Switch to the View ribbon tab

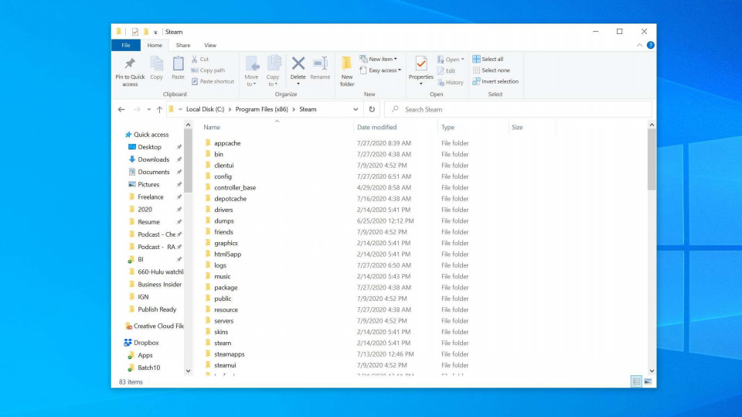[210, 45]
